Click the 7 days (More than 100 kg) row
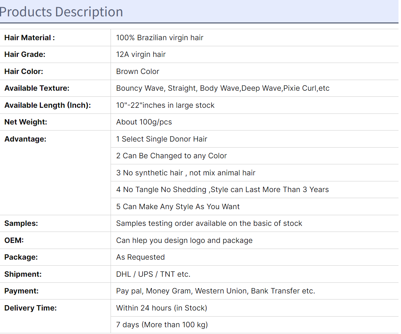 click(x=255, y=325)
